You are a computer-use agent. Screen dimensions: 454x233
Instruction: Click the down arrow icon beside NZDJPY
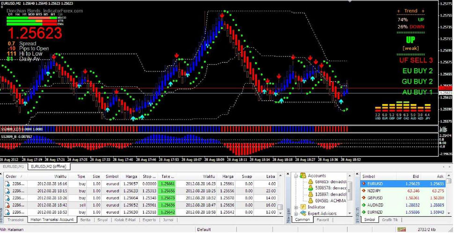click(364, 191)
